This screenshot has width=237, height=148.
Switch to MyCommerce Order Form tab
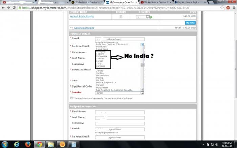tap(122, 2)
